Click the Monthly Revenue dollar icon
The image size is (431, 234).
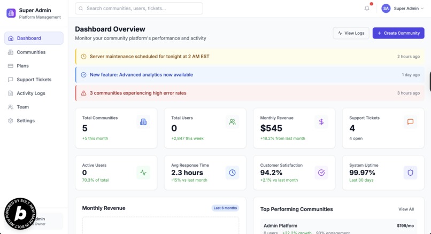[x=321, y=122]
